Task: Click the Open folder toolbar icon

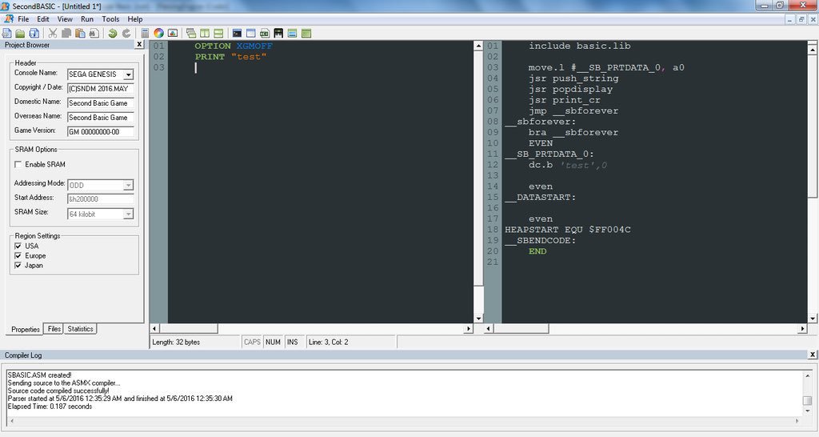Action: [20, 34]
